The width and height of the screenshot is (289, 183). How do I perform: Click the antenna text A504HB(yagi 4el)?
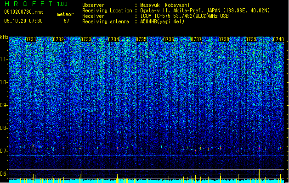point(162,22)
